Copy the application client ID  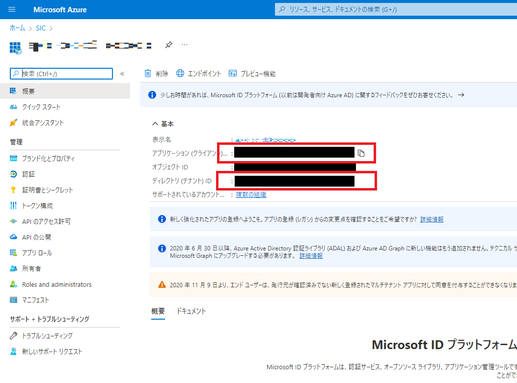[361, 153]
